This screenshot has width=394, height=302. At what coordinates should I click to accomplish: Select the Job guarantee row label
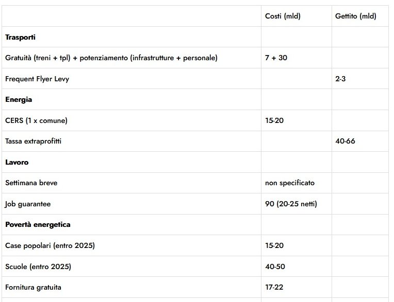[x=28, y=204]
